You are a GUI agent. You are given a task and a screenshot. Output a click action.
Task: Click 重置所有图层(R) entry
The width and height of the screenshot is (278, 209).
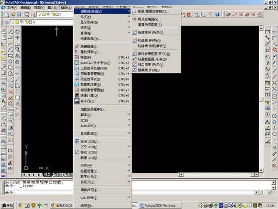click(156, 25)
